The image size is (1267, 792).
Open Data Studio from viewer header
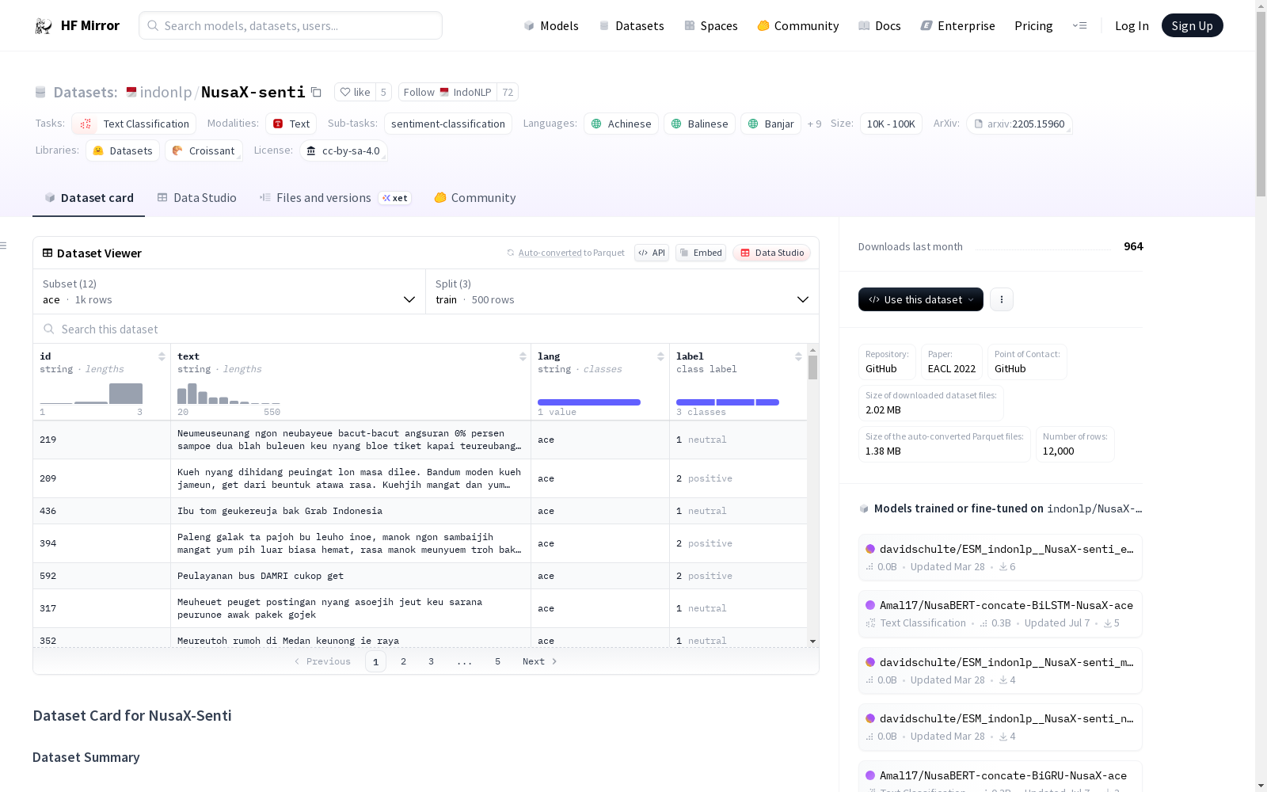pos(772,253)
